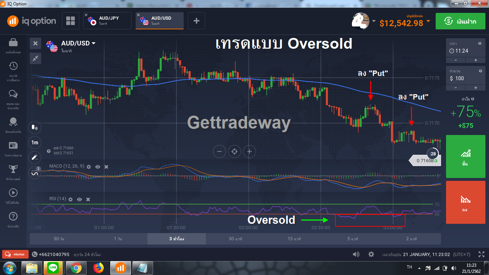Select the 5 นาที time range
This screenshot has height=275, width=489.
click(353, 239)
